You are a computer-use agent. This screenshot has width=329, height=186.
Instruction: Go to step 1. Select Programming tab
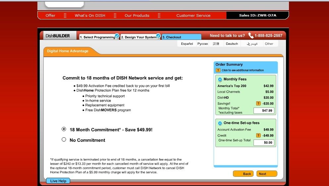[x=97, y=37]
